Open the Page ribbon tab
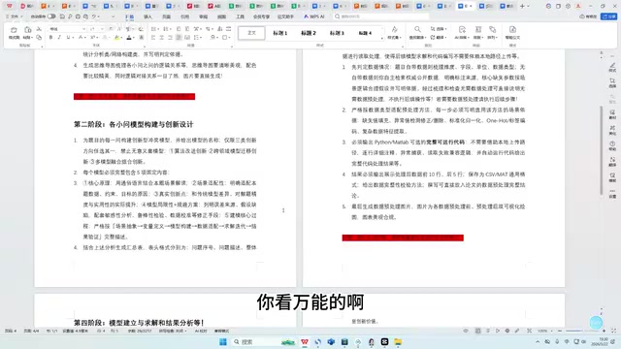Viewport: 621px width, 349px height. click(166, 16)
